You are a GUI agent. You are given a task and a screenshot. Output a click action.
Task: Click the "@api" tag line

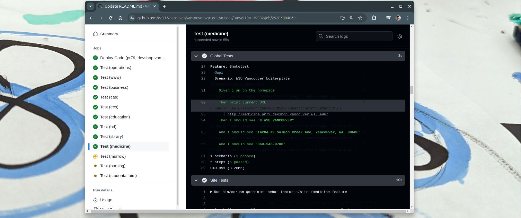tap(219, 73)
